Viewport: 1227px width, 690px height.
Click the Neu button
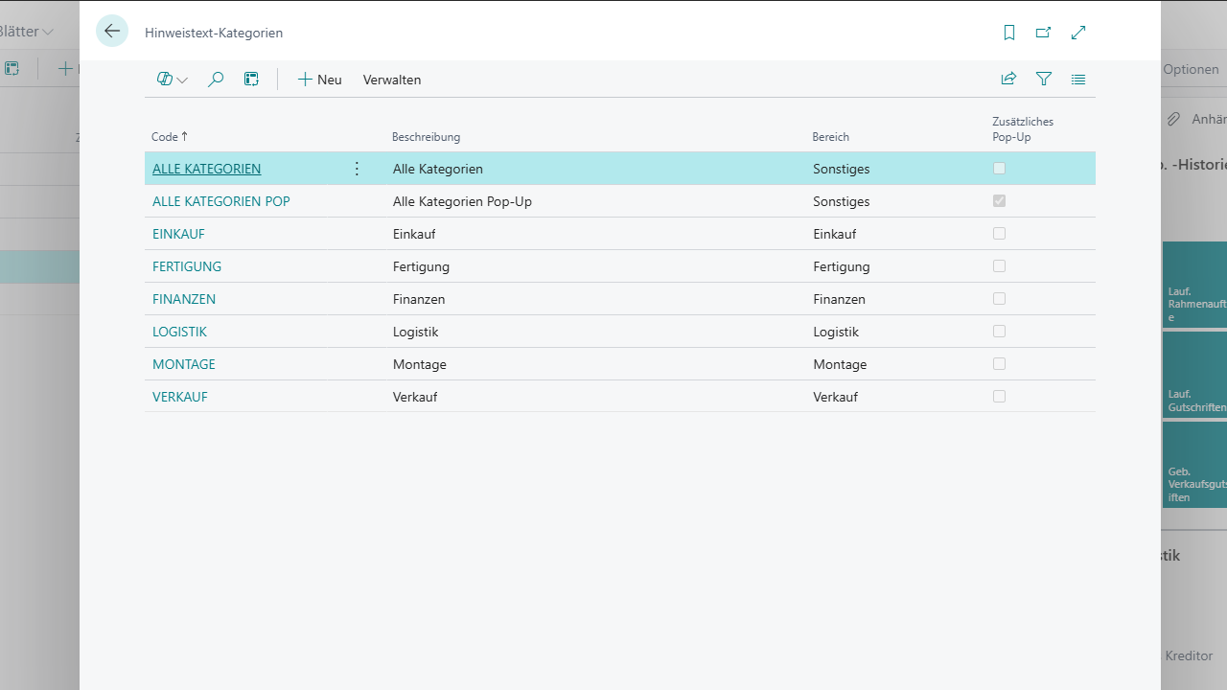(x=319, y=80)
